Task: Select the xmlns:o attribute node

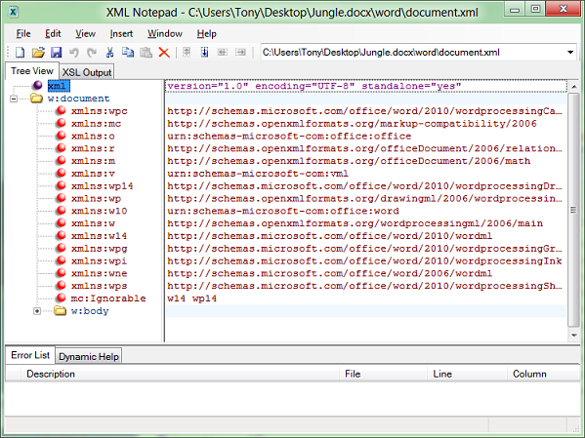Action: coord(93,136)
